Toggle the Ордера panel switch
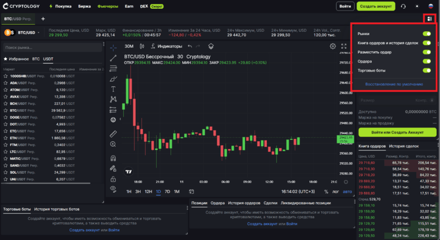 coord(427,62)
